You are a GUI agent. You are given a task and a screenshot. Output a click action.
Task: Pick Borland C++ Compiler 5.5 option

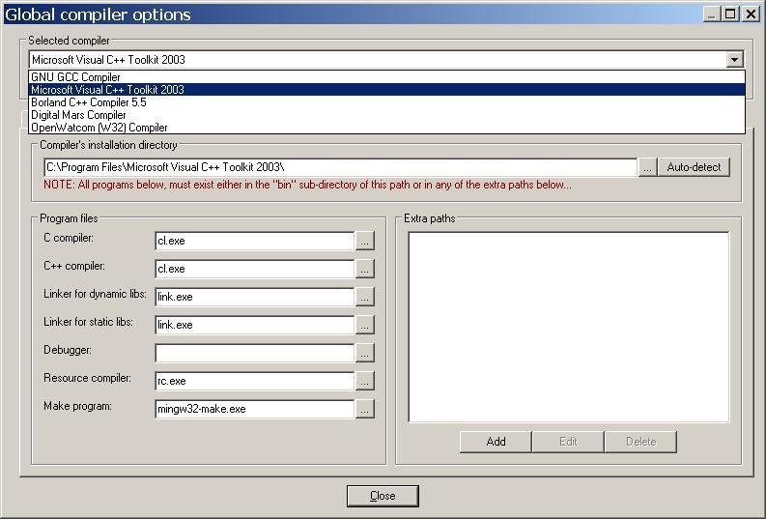(x=387, y=102)
